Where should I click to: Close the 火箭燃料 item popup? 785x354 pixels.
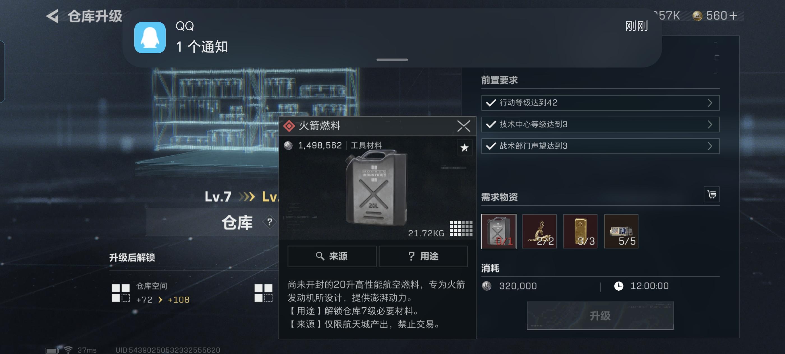463,126
